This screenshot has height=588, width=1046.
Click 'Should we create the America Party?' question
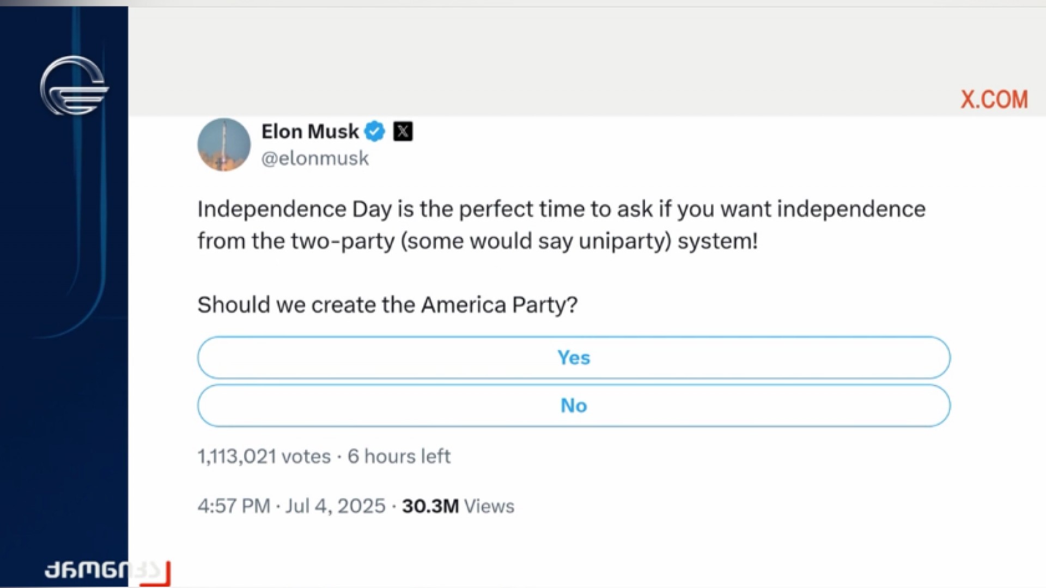[387, 305]
